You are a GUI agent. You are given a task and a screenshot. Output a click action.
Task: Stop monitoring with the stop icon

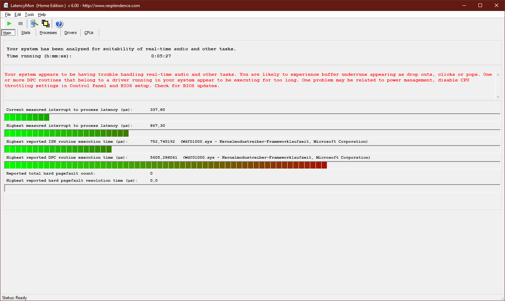(21, 24)
